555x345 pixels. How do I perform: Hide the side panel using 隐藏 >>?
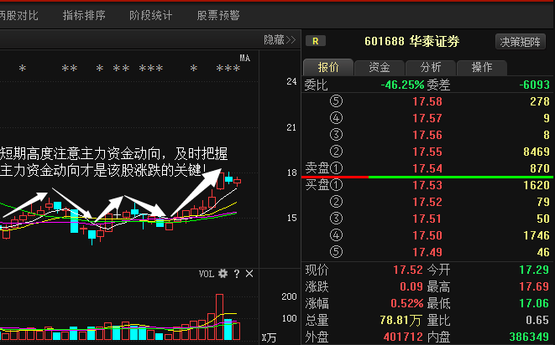click(279, 39)
